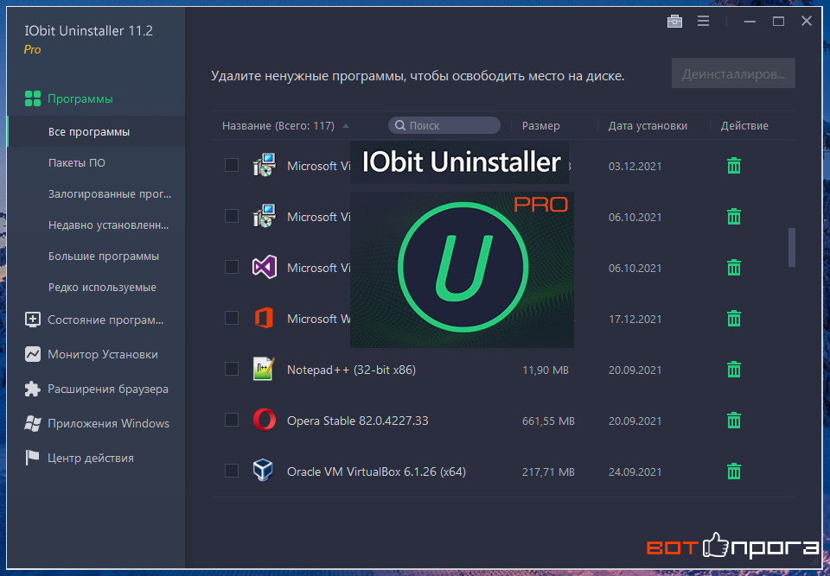This screenshot has width=830, height=576.
Task: Toggle the sort arrow next to Название
Action: (346, 126)
